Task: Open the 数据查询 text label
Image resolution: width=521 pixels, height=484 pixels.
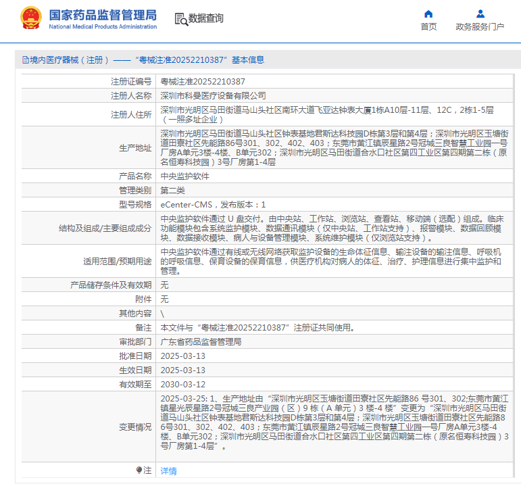Action: point(205,19)
